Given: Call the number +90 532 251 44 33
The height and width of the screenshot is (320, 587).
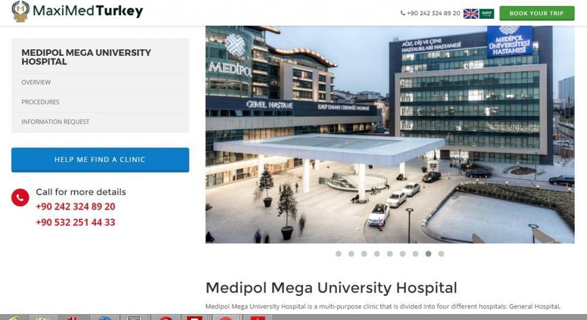Looking at the screenshot, I should click(x=75, y=223).
